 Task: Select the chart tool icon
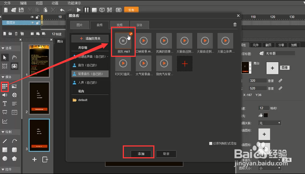5,121
